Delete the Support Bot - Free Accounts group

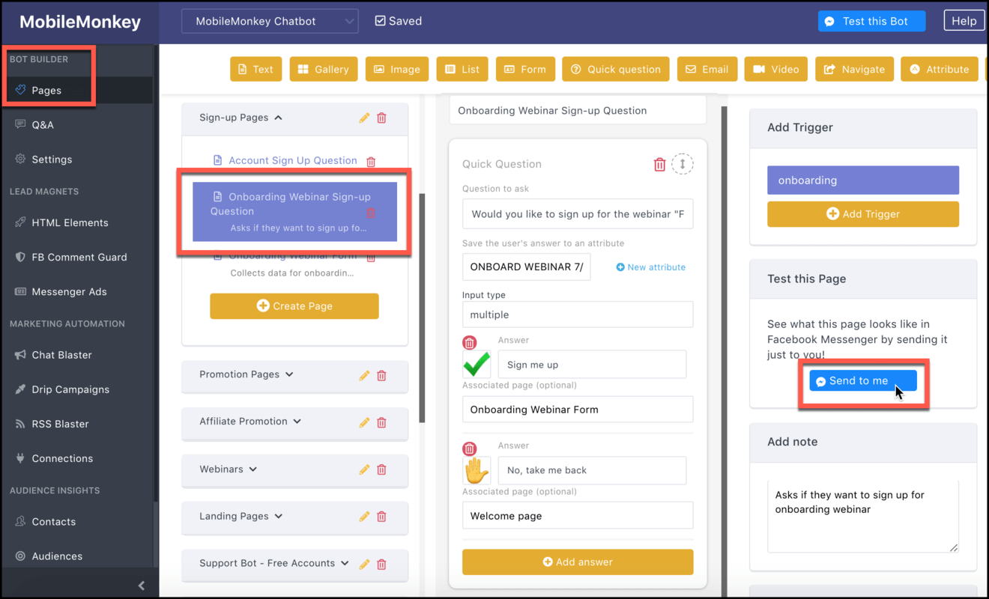point(381,564)
